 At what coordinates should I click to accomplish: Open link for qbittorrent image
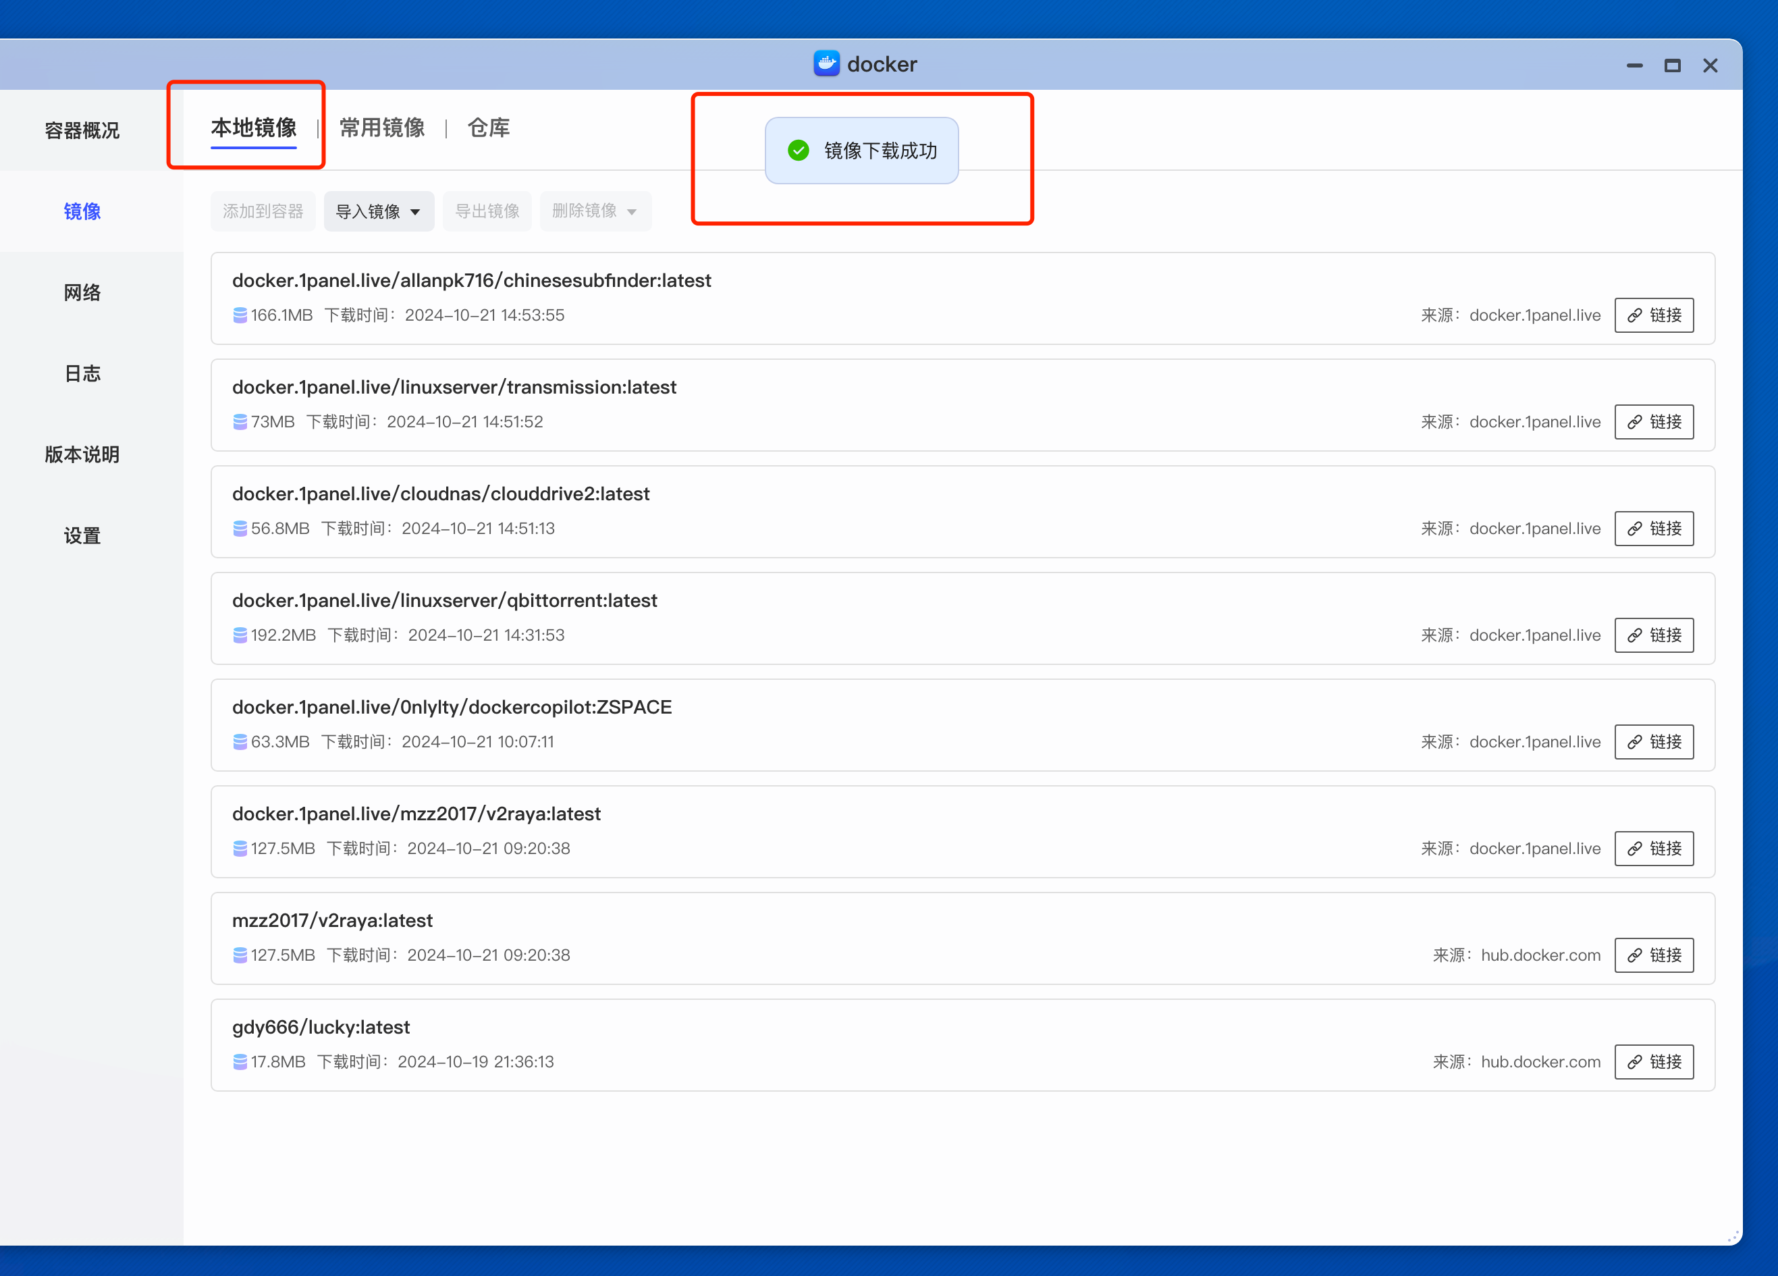pos(1653,635)
